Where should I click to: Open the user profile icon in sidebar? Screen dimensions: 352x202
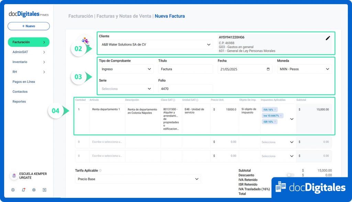click(x=13, y=190)
